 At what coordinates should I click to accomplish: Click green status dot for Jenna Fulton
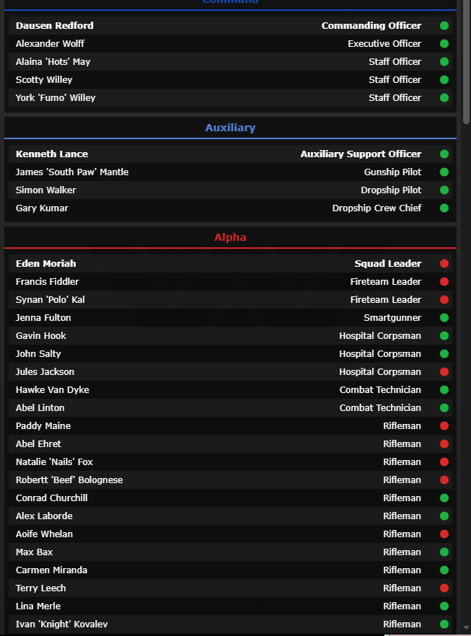coord(444,318)
